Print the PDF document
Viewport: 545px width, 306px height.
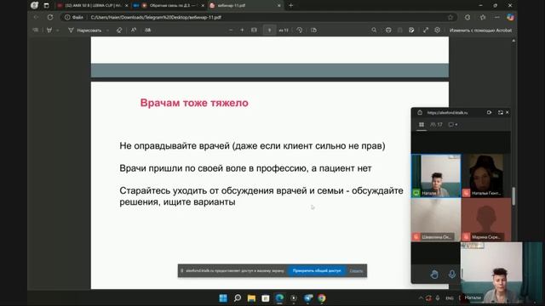[x=388, y=31]
